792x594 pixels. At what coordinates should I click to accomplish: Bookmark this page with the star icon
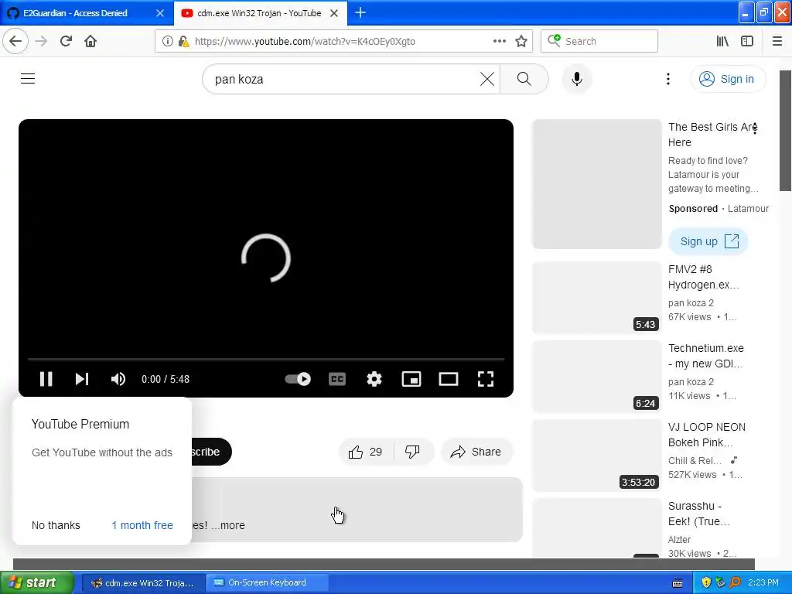coord(521,42)
